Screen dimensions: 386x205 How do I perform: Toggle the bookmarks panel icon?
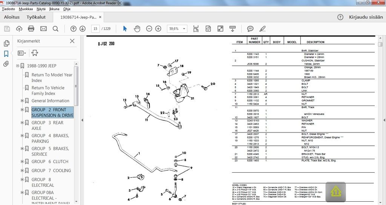[6, 54]
